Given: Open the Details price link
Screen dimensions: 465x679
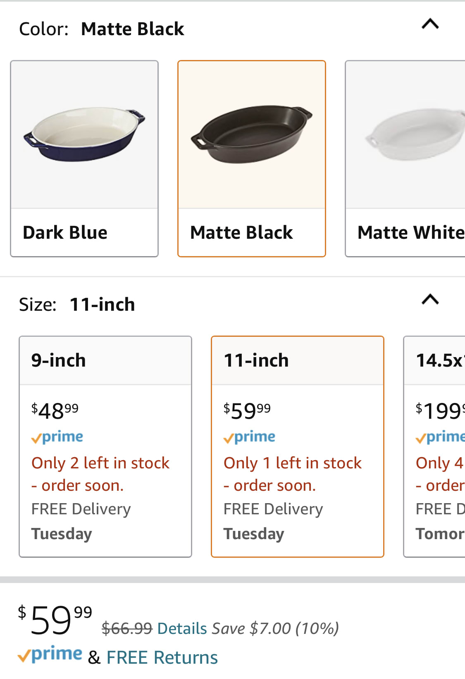Looking at the screenshot, I should pos(182,629).
